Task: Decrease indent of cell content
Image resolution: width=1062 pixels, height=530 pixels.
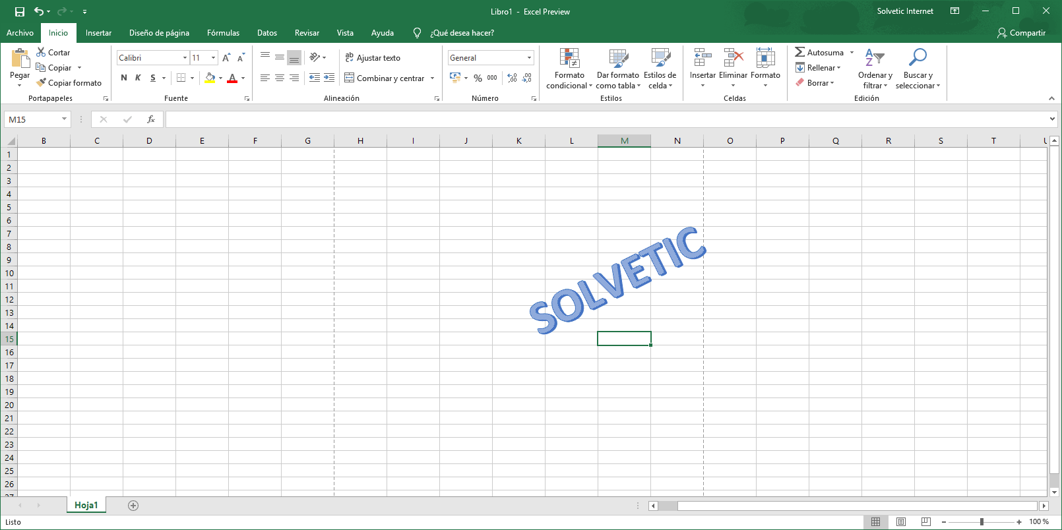Action: click(315, 78)
